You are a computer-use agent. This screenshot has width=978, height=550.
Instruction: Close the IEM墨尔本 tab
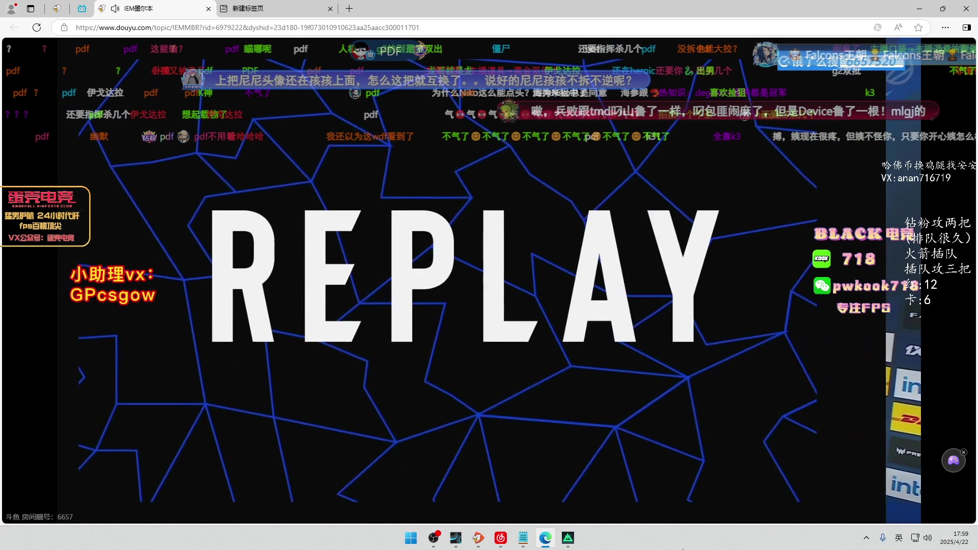coord(208,9)
